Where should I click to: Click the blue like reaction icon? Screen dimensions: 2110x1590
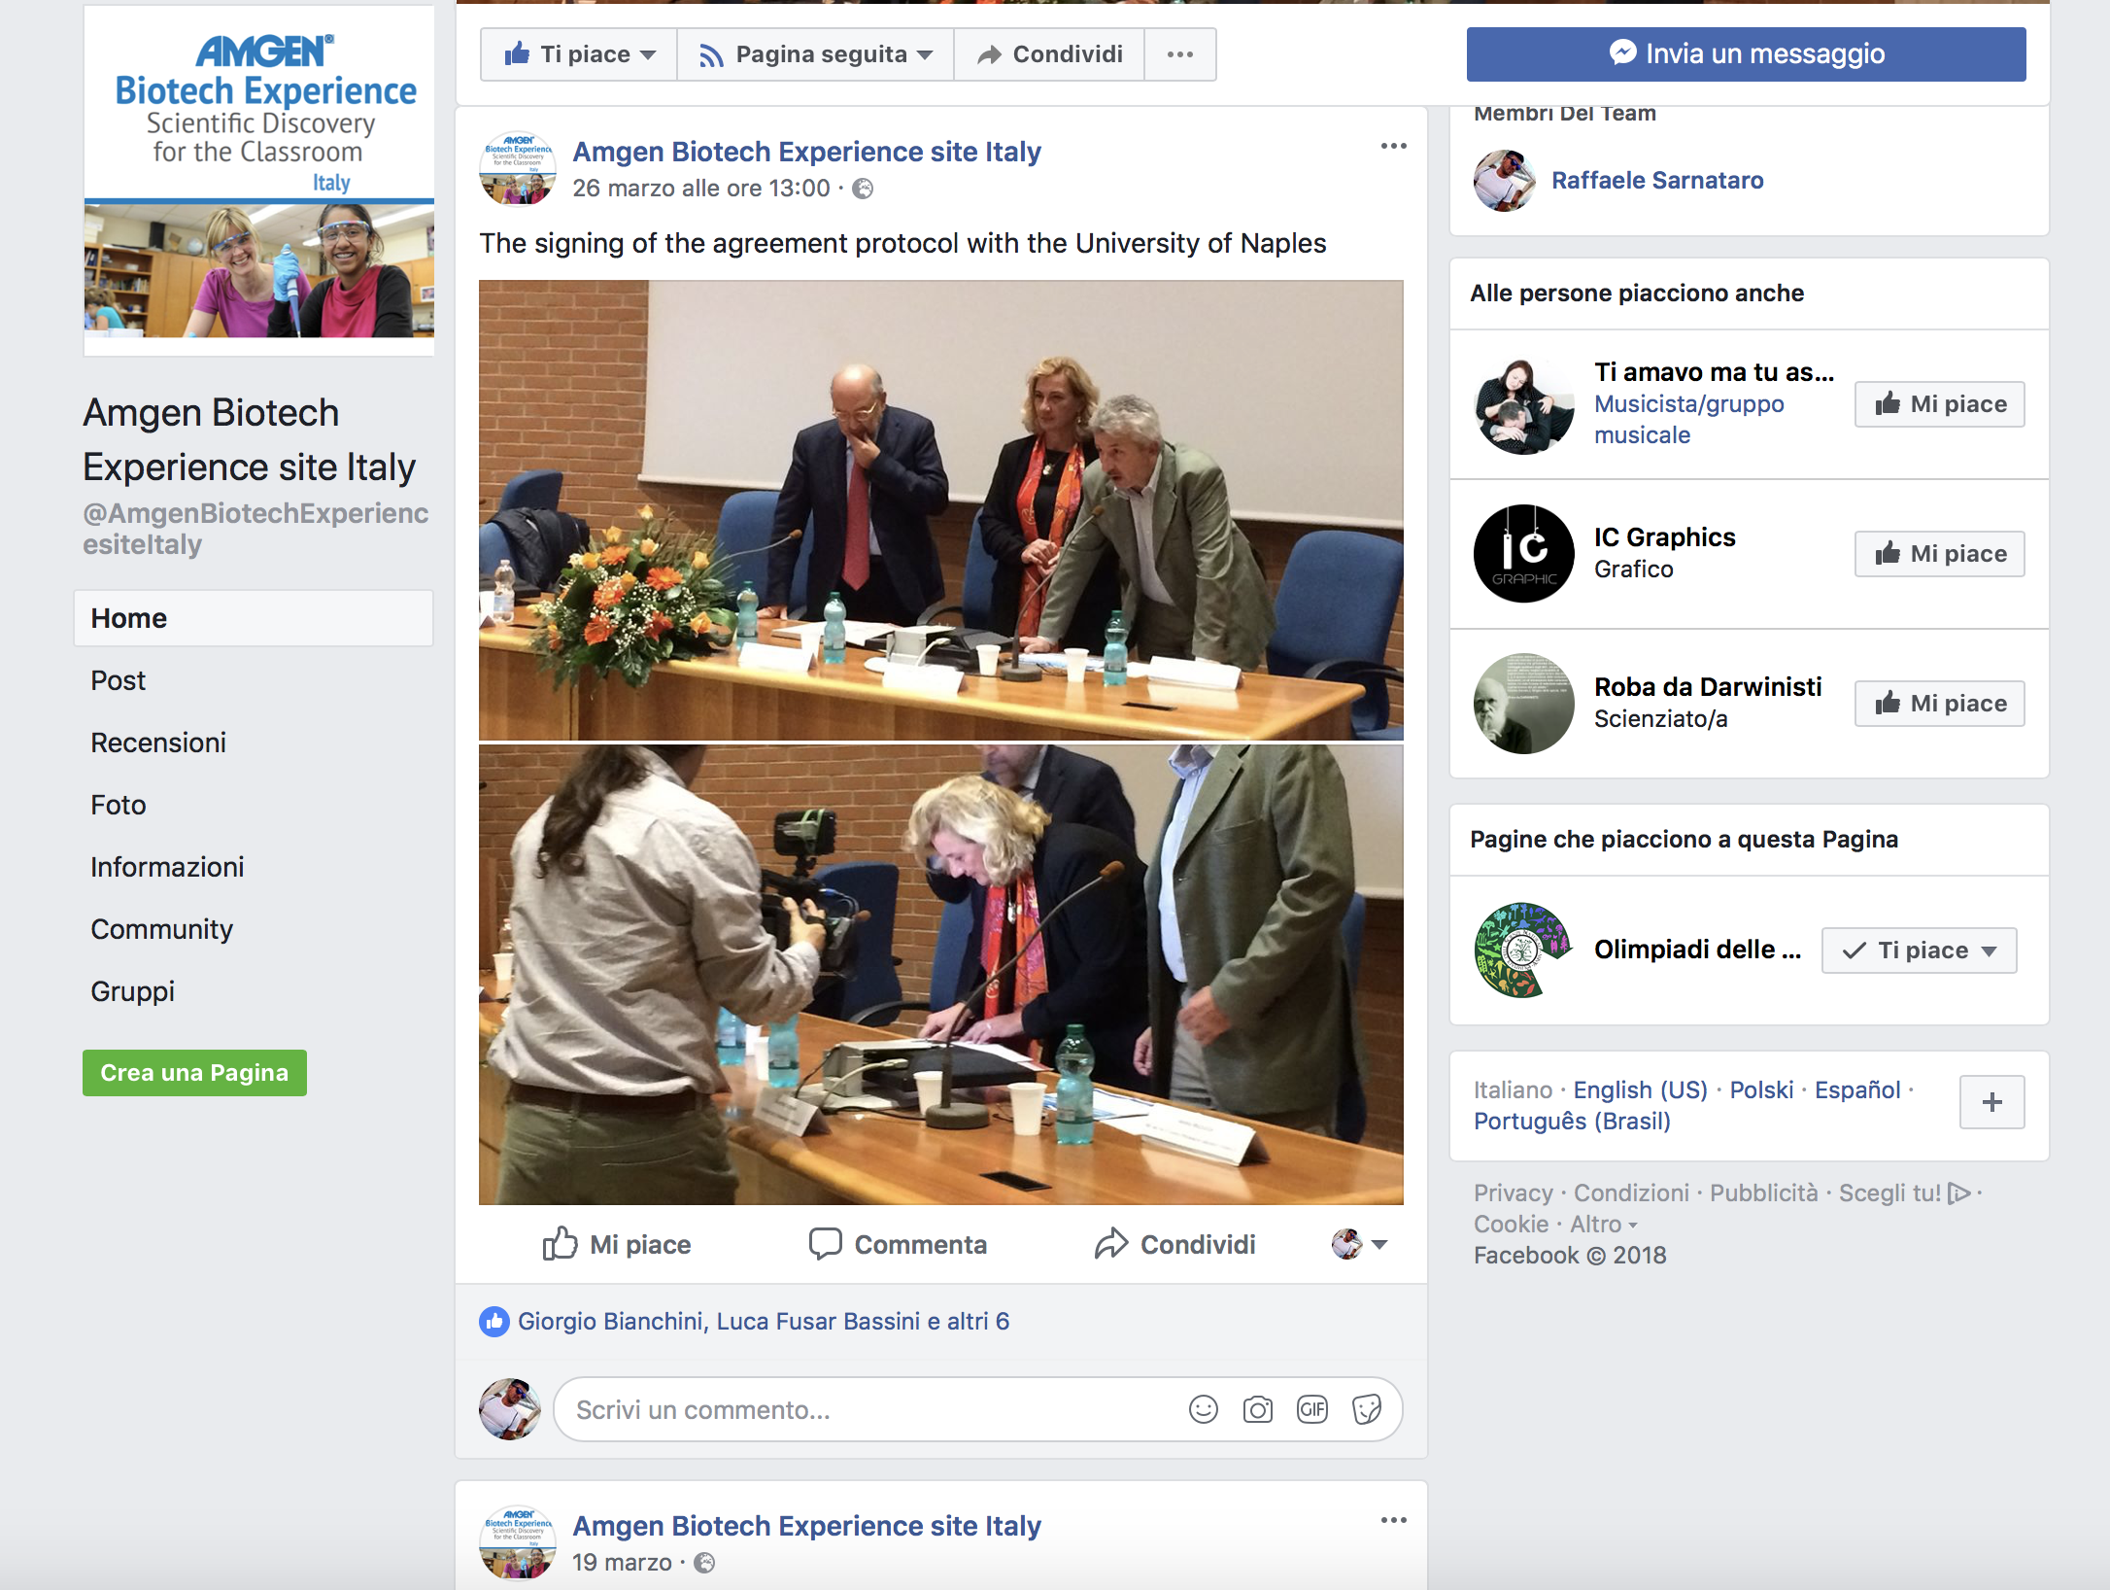(x=493, y=1321)
